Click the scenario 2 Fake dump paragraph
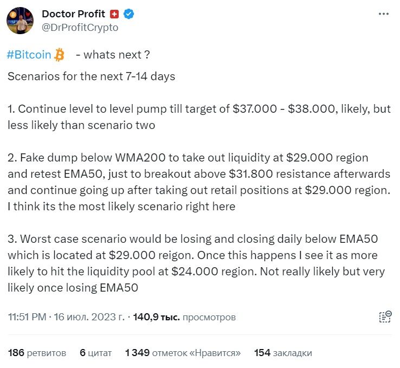 199,182
